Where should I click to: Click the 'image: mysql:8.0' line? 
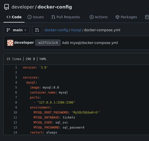[x=45, y=87]
